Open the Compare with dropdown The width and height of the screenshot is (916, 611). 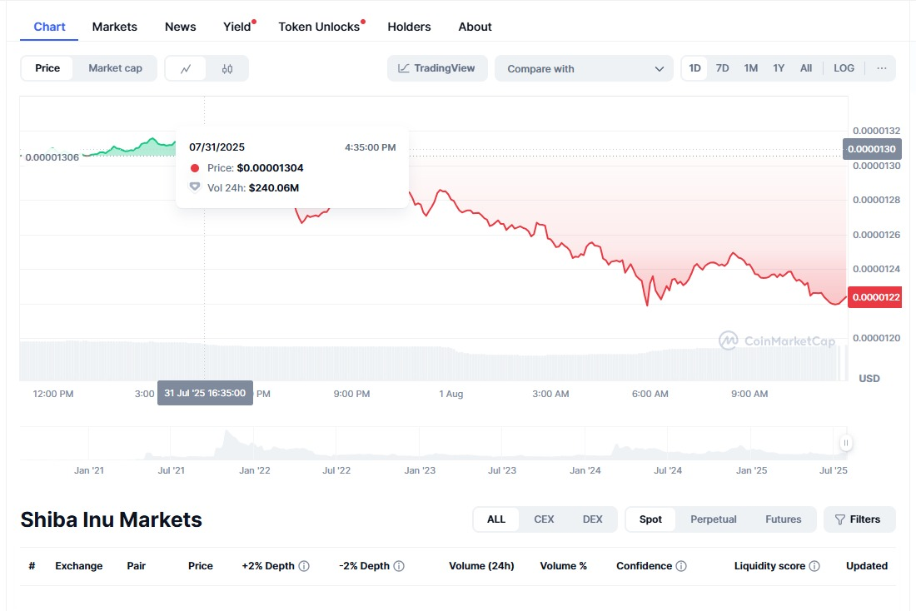585,68
